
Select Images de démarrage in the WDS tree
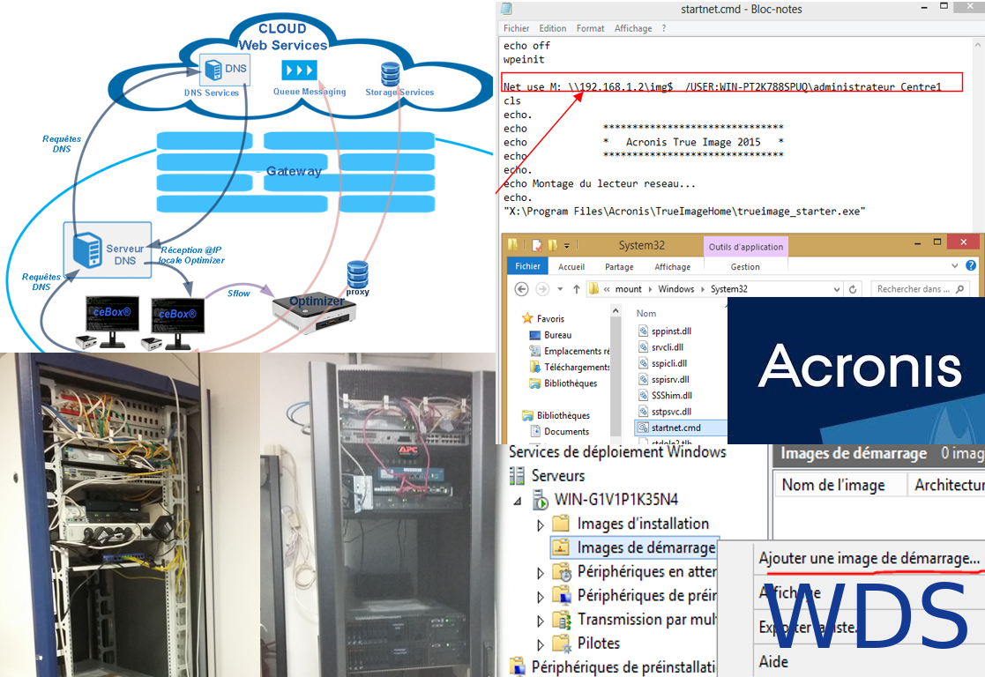click(x=645, y=547)
